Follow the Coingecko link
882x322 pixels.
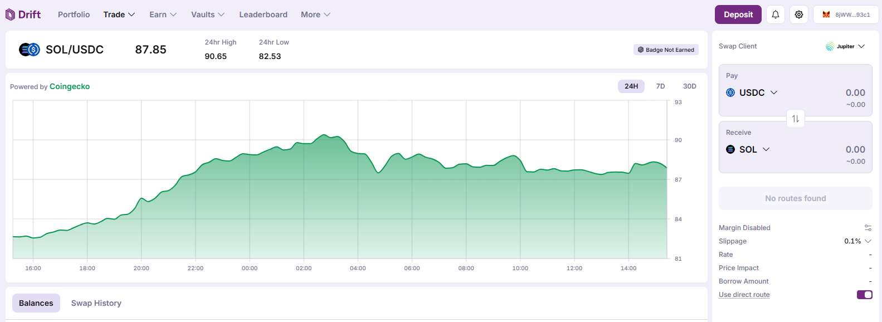[70, 86]
